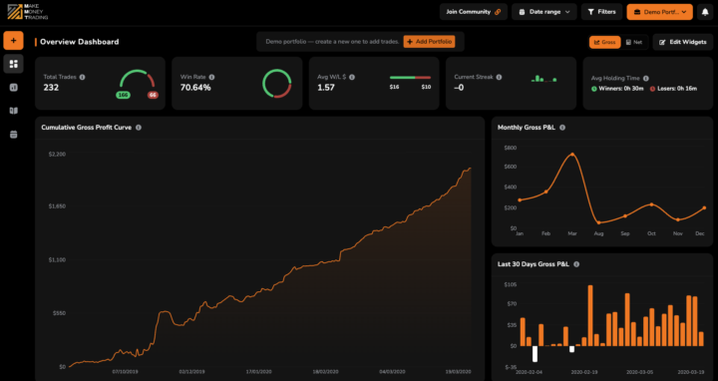Click the green 166 winners badge
Screen dimensions: 718x381
[x=124, y=96]
